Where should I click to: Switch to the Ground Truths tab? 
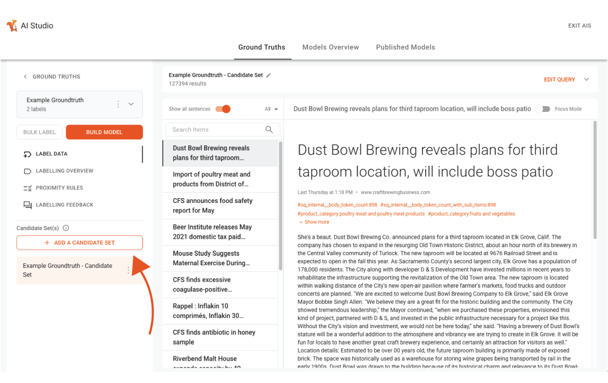(262, 47)
